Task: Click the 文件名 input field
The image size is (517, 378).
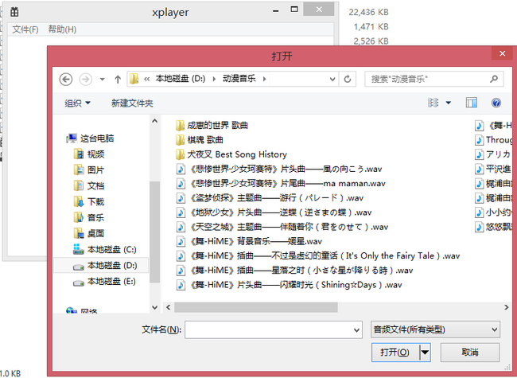Action: point(274,329)
